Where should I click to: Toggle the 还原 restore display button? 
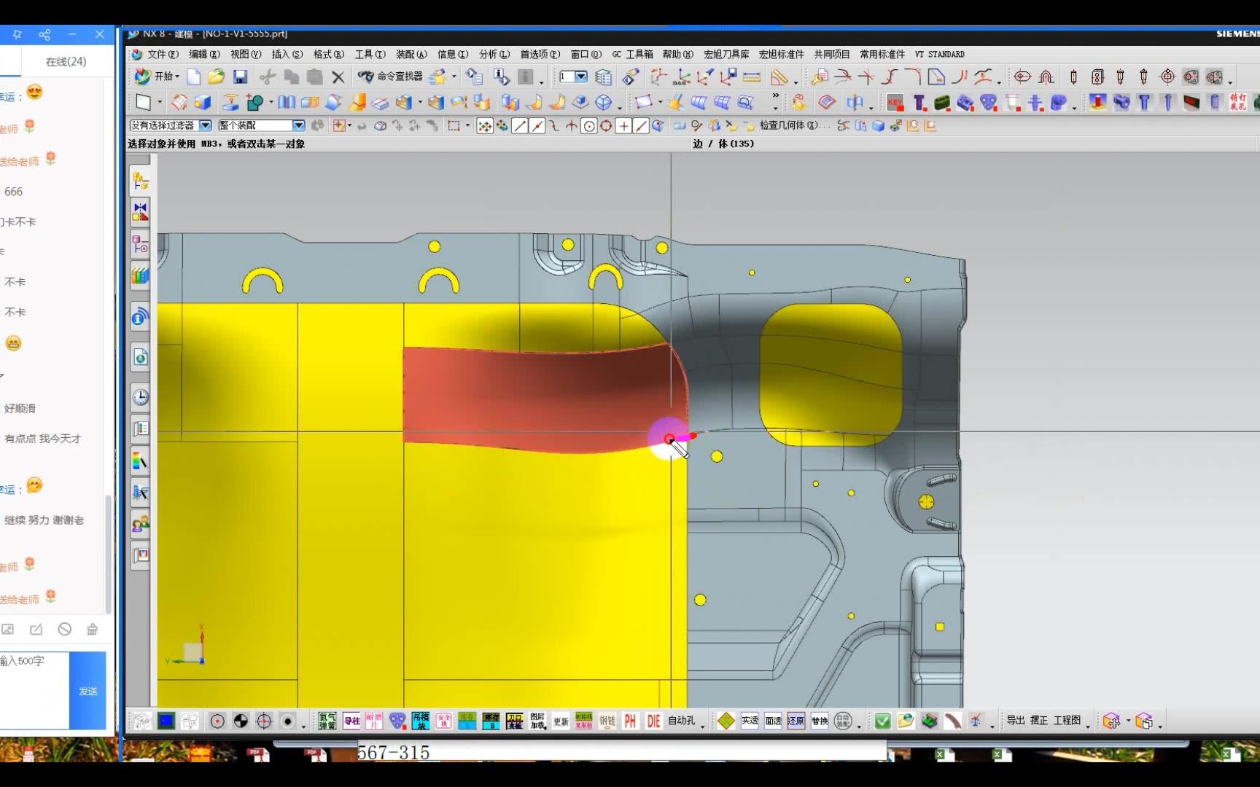click(796, 721)
